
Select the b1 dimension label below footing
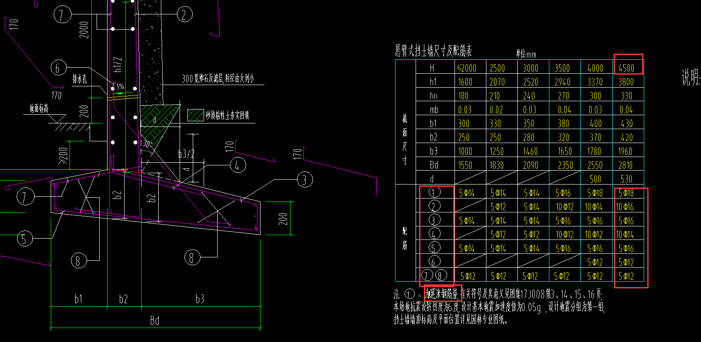78,299
